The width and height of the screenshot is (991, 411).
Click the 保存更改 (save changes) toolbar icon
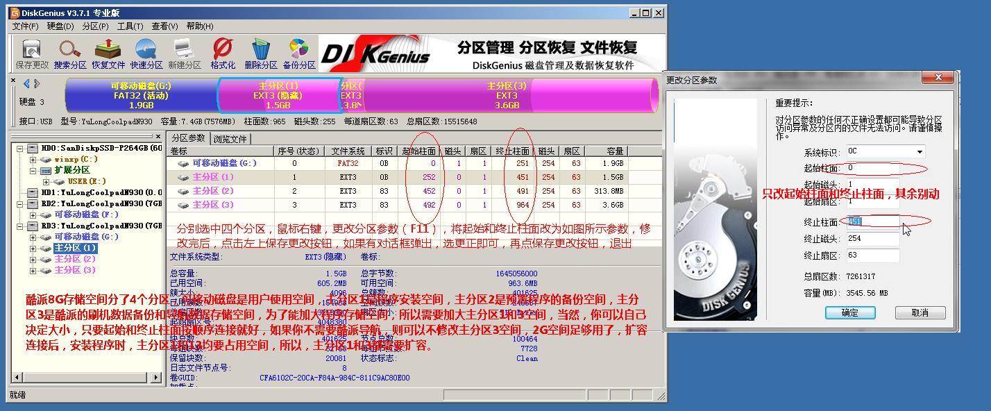point(32,54)
